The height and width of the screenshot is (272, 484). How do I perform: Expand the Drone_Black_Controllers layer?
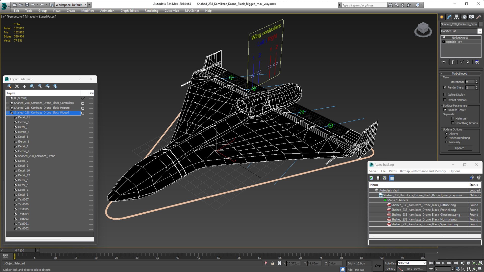click(8, 103)
